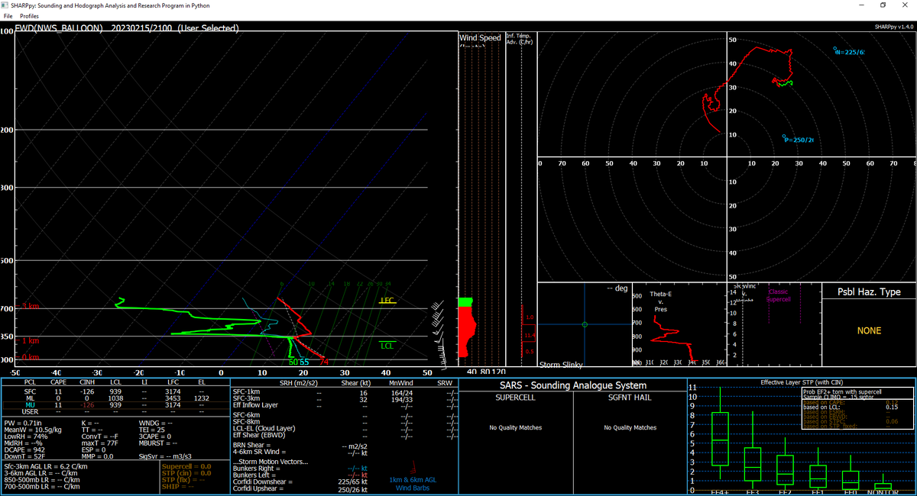
Task: Select the ML parcel row in PCL table
Action: [115, 398]
